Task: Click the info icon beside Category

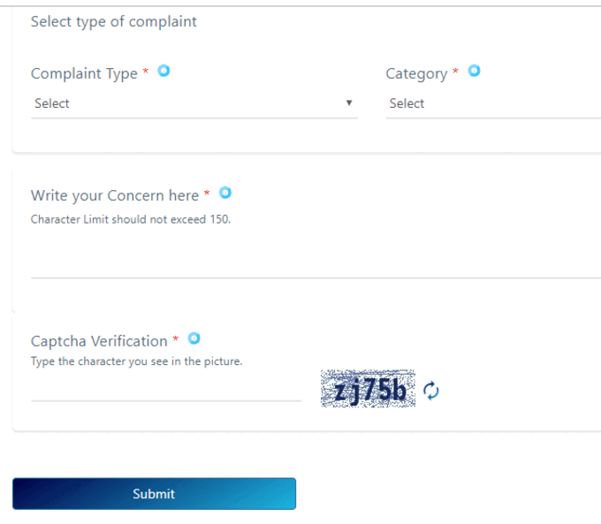Action: click(x=474, y=71)
